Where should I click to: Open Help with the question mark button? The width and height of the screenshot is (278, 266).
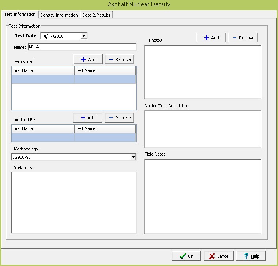[250, 256]
